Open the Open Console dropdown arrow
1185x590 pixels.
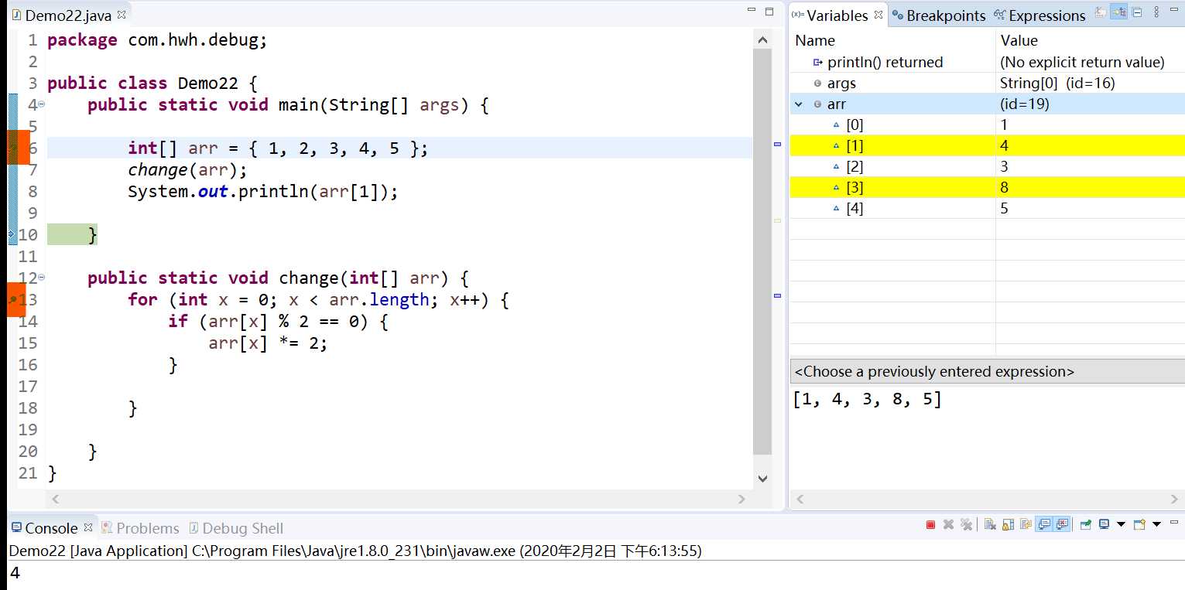pyautogui.click(x=1156, y=525)
